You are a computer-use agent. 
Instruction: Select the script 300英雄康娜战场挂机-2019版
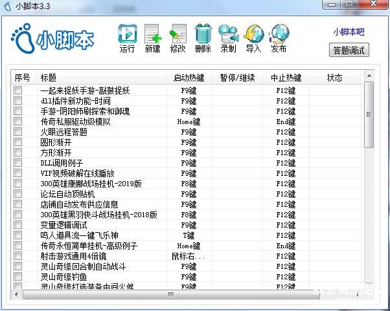(x=91, y=184)
